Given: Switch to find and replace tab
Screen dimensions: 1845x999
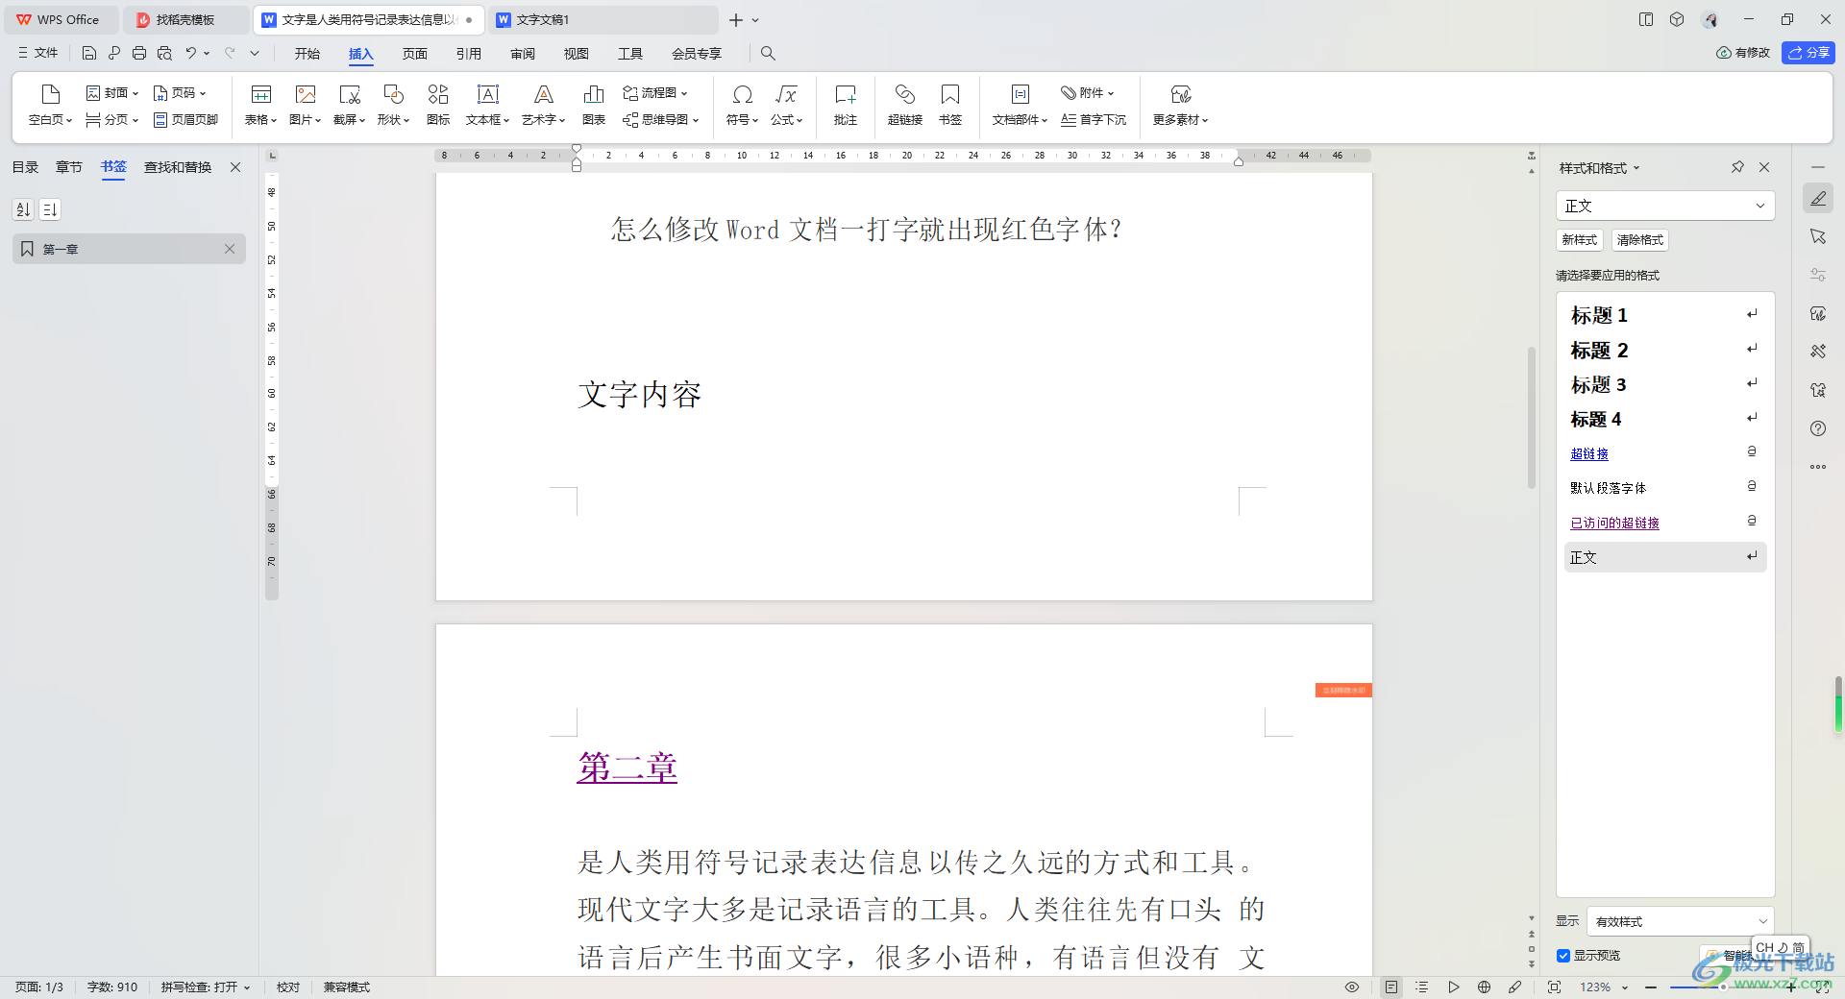Looking at the screenshot, I should tap(178, 167).
